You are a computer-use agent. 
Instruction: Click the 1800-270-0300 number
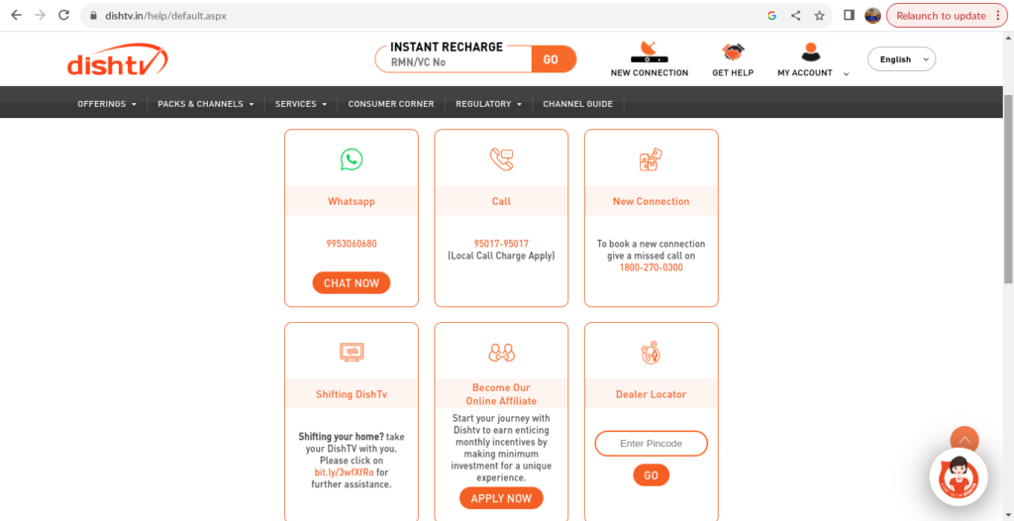pos(652,267)
